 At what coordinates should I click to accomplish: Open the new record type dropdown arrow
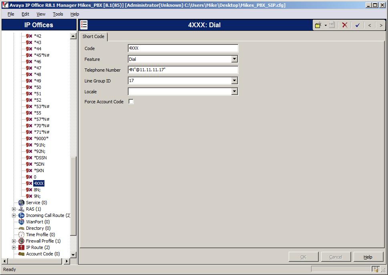pyautogui.click(x=326, y=25)
